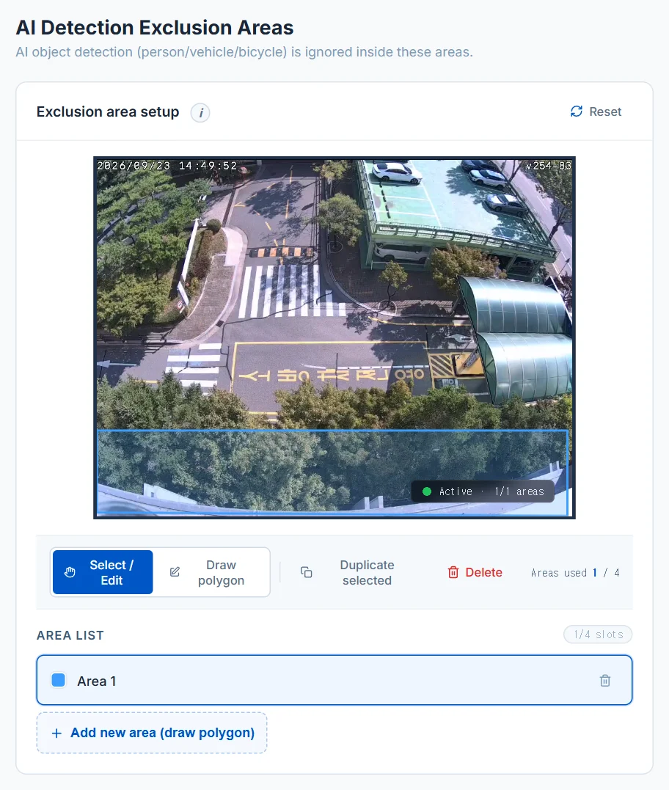Reset the exclusion area setup

[596, 111]
